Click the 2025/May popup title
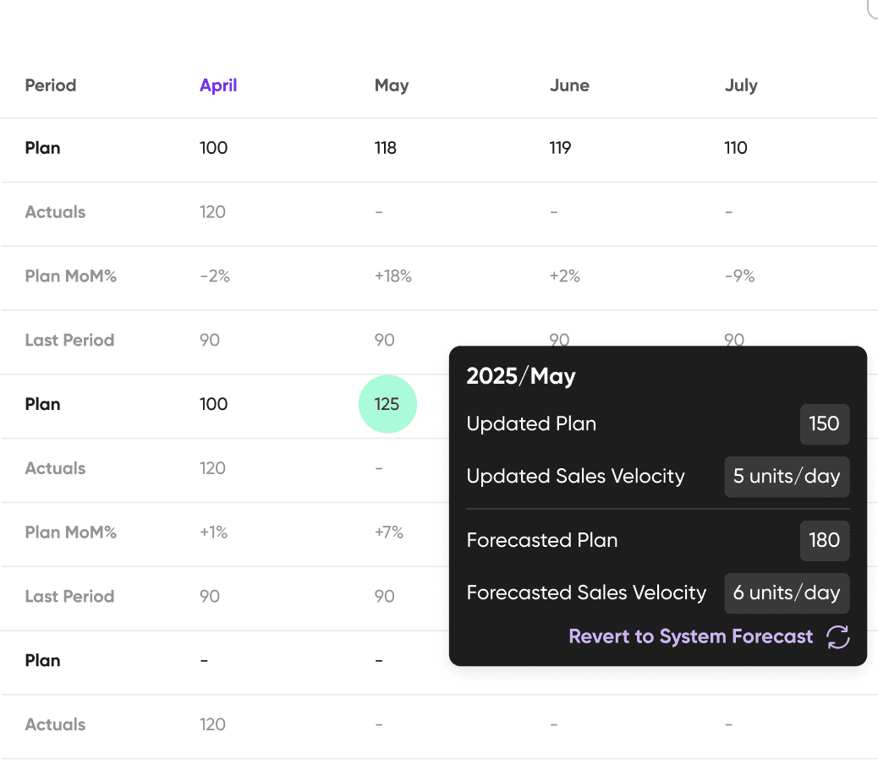 (521, 376)
